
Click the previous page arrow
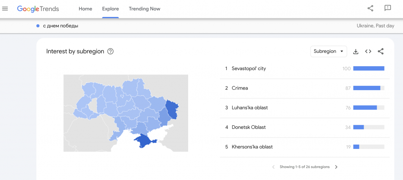274,167
